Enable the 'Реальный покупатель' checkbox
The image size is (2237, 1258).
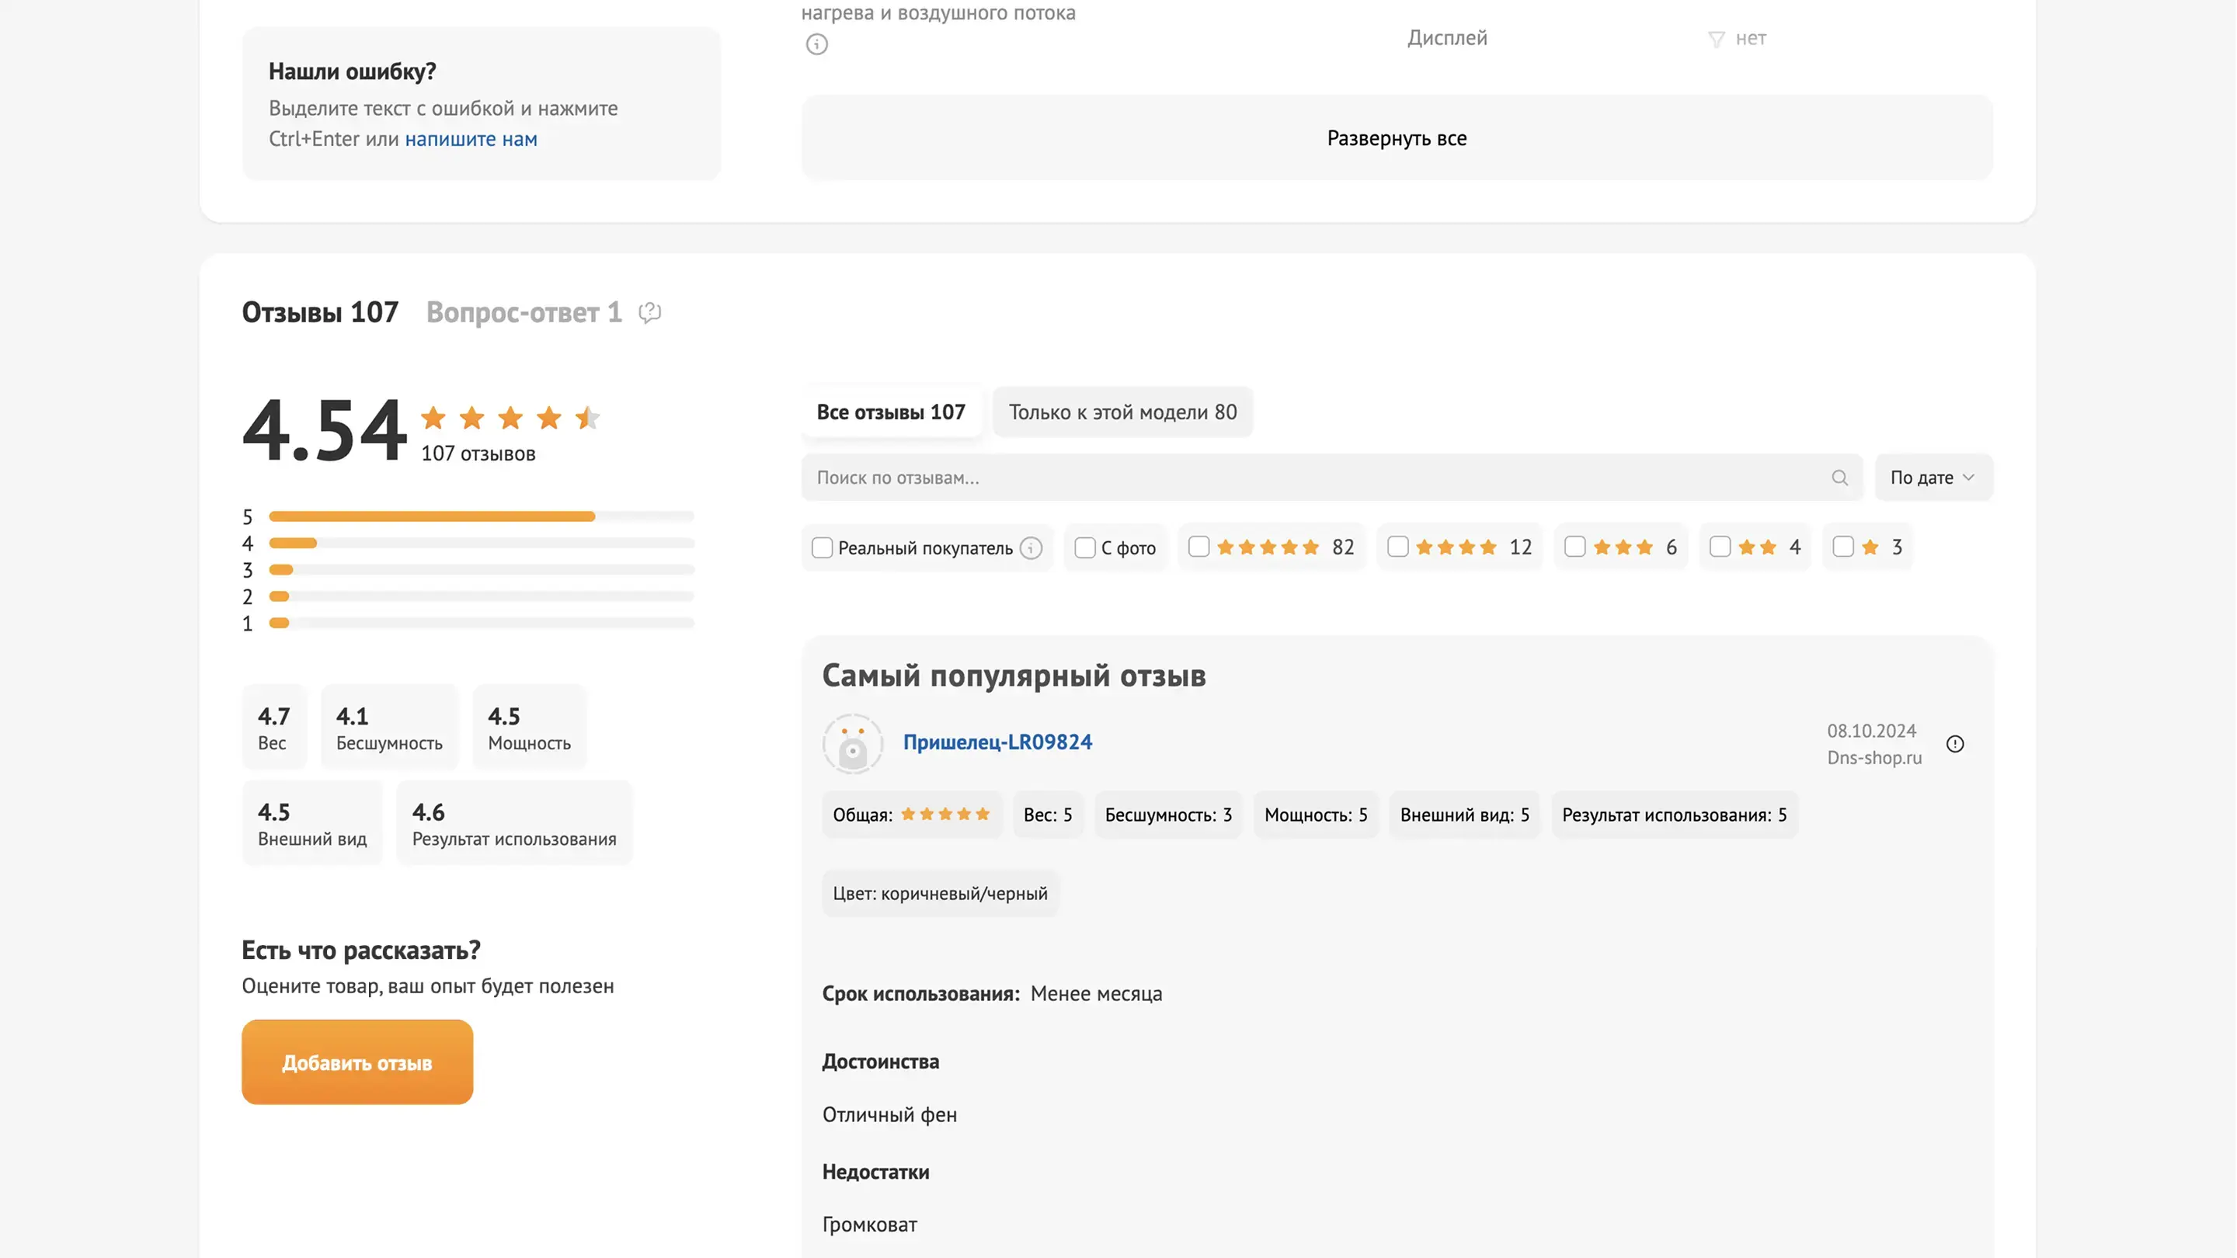pos(822,547)
